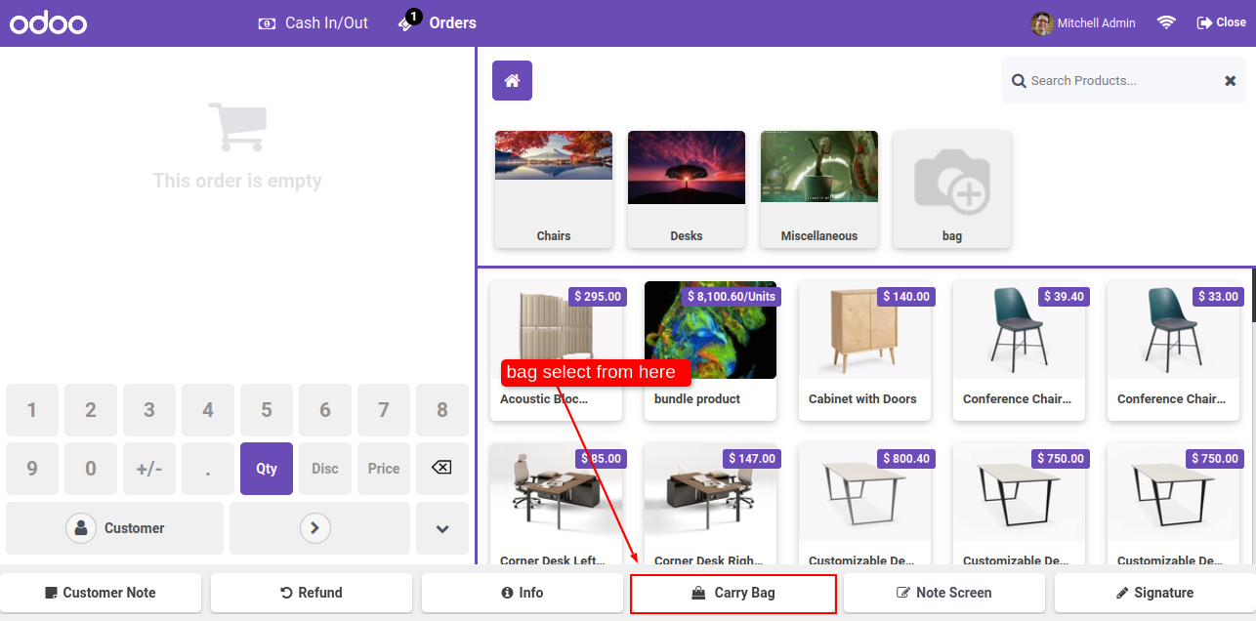Select the bag category
The image size is (1256, 621).
tap(952, 189)
